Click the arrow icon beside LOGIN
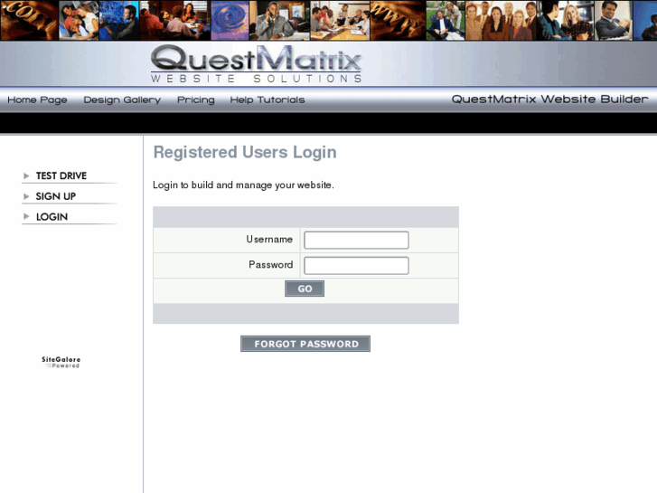Image resolution: width=657 pixels, height=493 pixels. (x=26, y=216)
